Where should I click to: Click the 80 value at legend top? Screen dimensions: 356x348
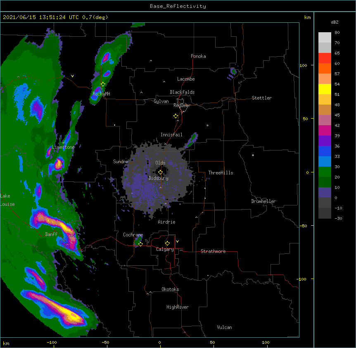pyautogui.click(x=337, y=33)
